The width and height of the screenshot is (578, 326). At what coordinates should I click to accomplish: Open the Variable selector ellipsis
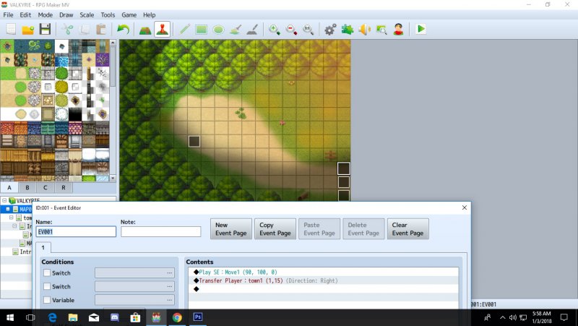tap(169, 300)
